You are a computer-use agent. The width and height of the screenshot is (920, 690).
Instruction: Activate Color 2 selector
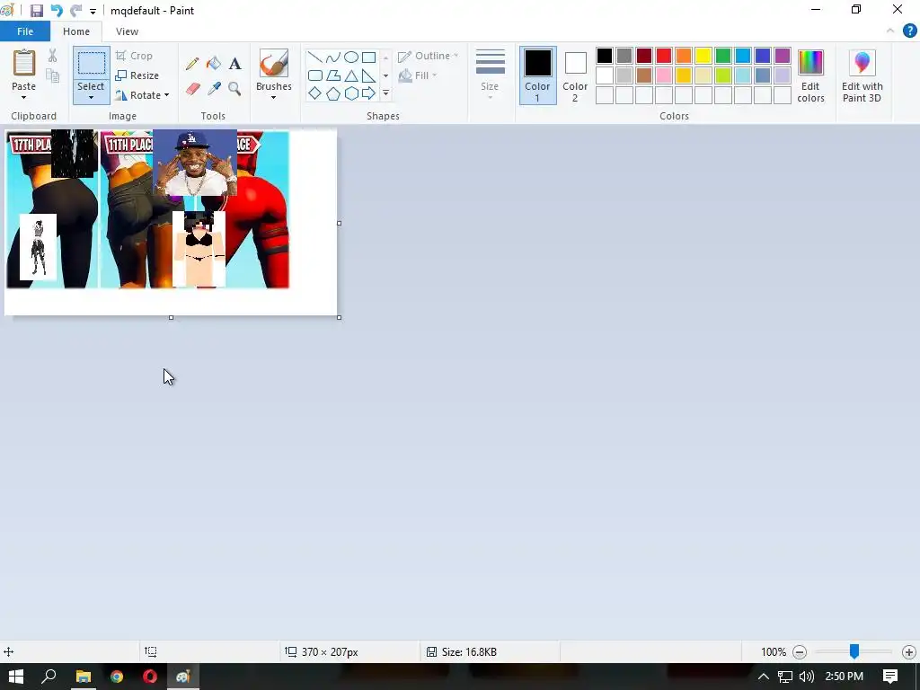point(575,75)
